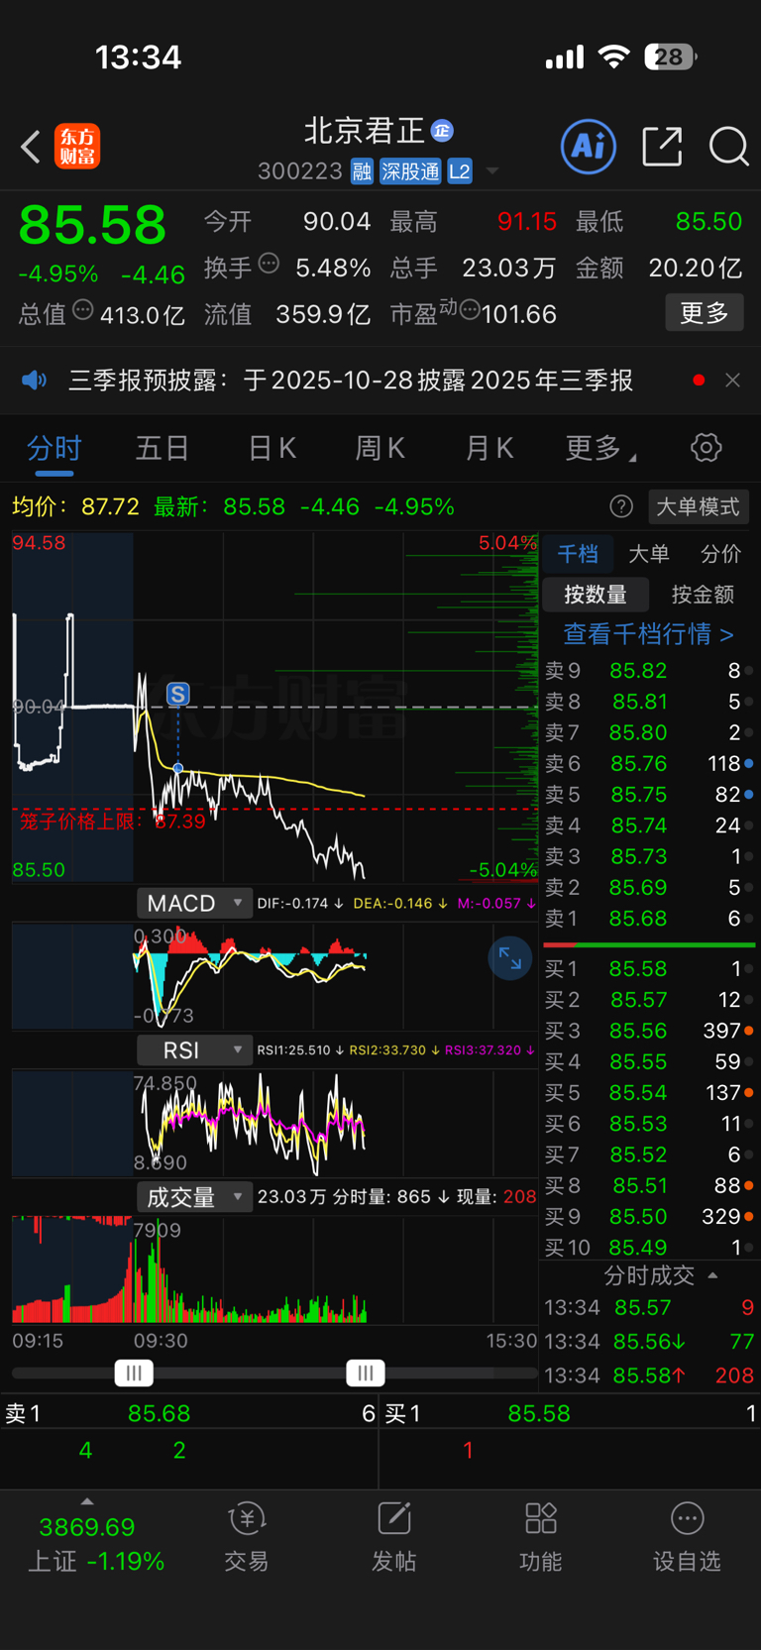Expand stock title dropdown triangle
The height and width of the screenshot is (1650, 762).
coord(491,172)
